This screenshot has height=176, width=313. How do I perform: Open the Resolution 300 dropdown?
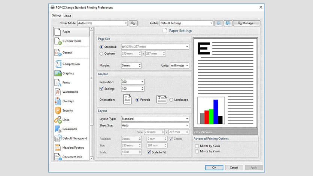pos(133,82)
